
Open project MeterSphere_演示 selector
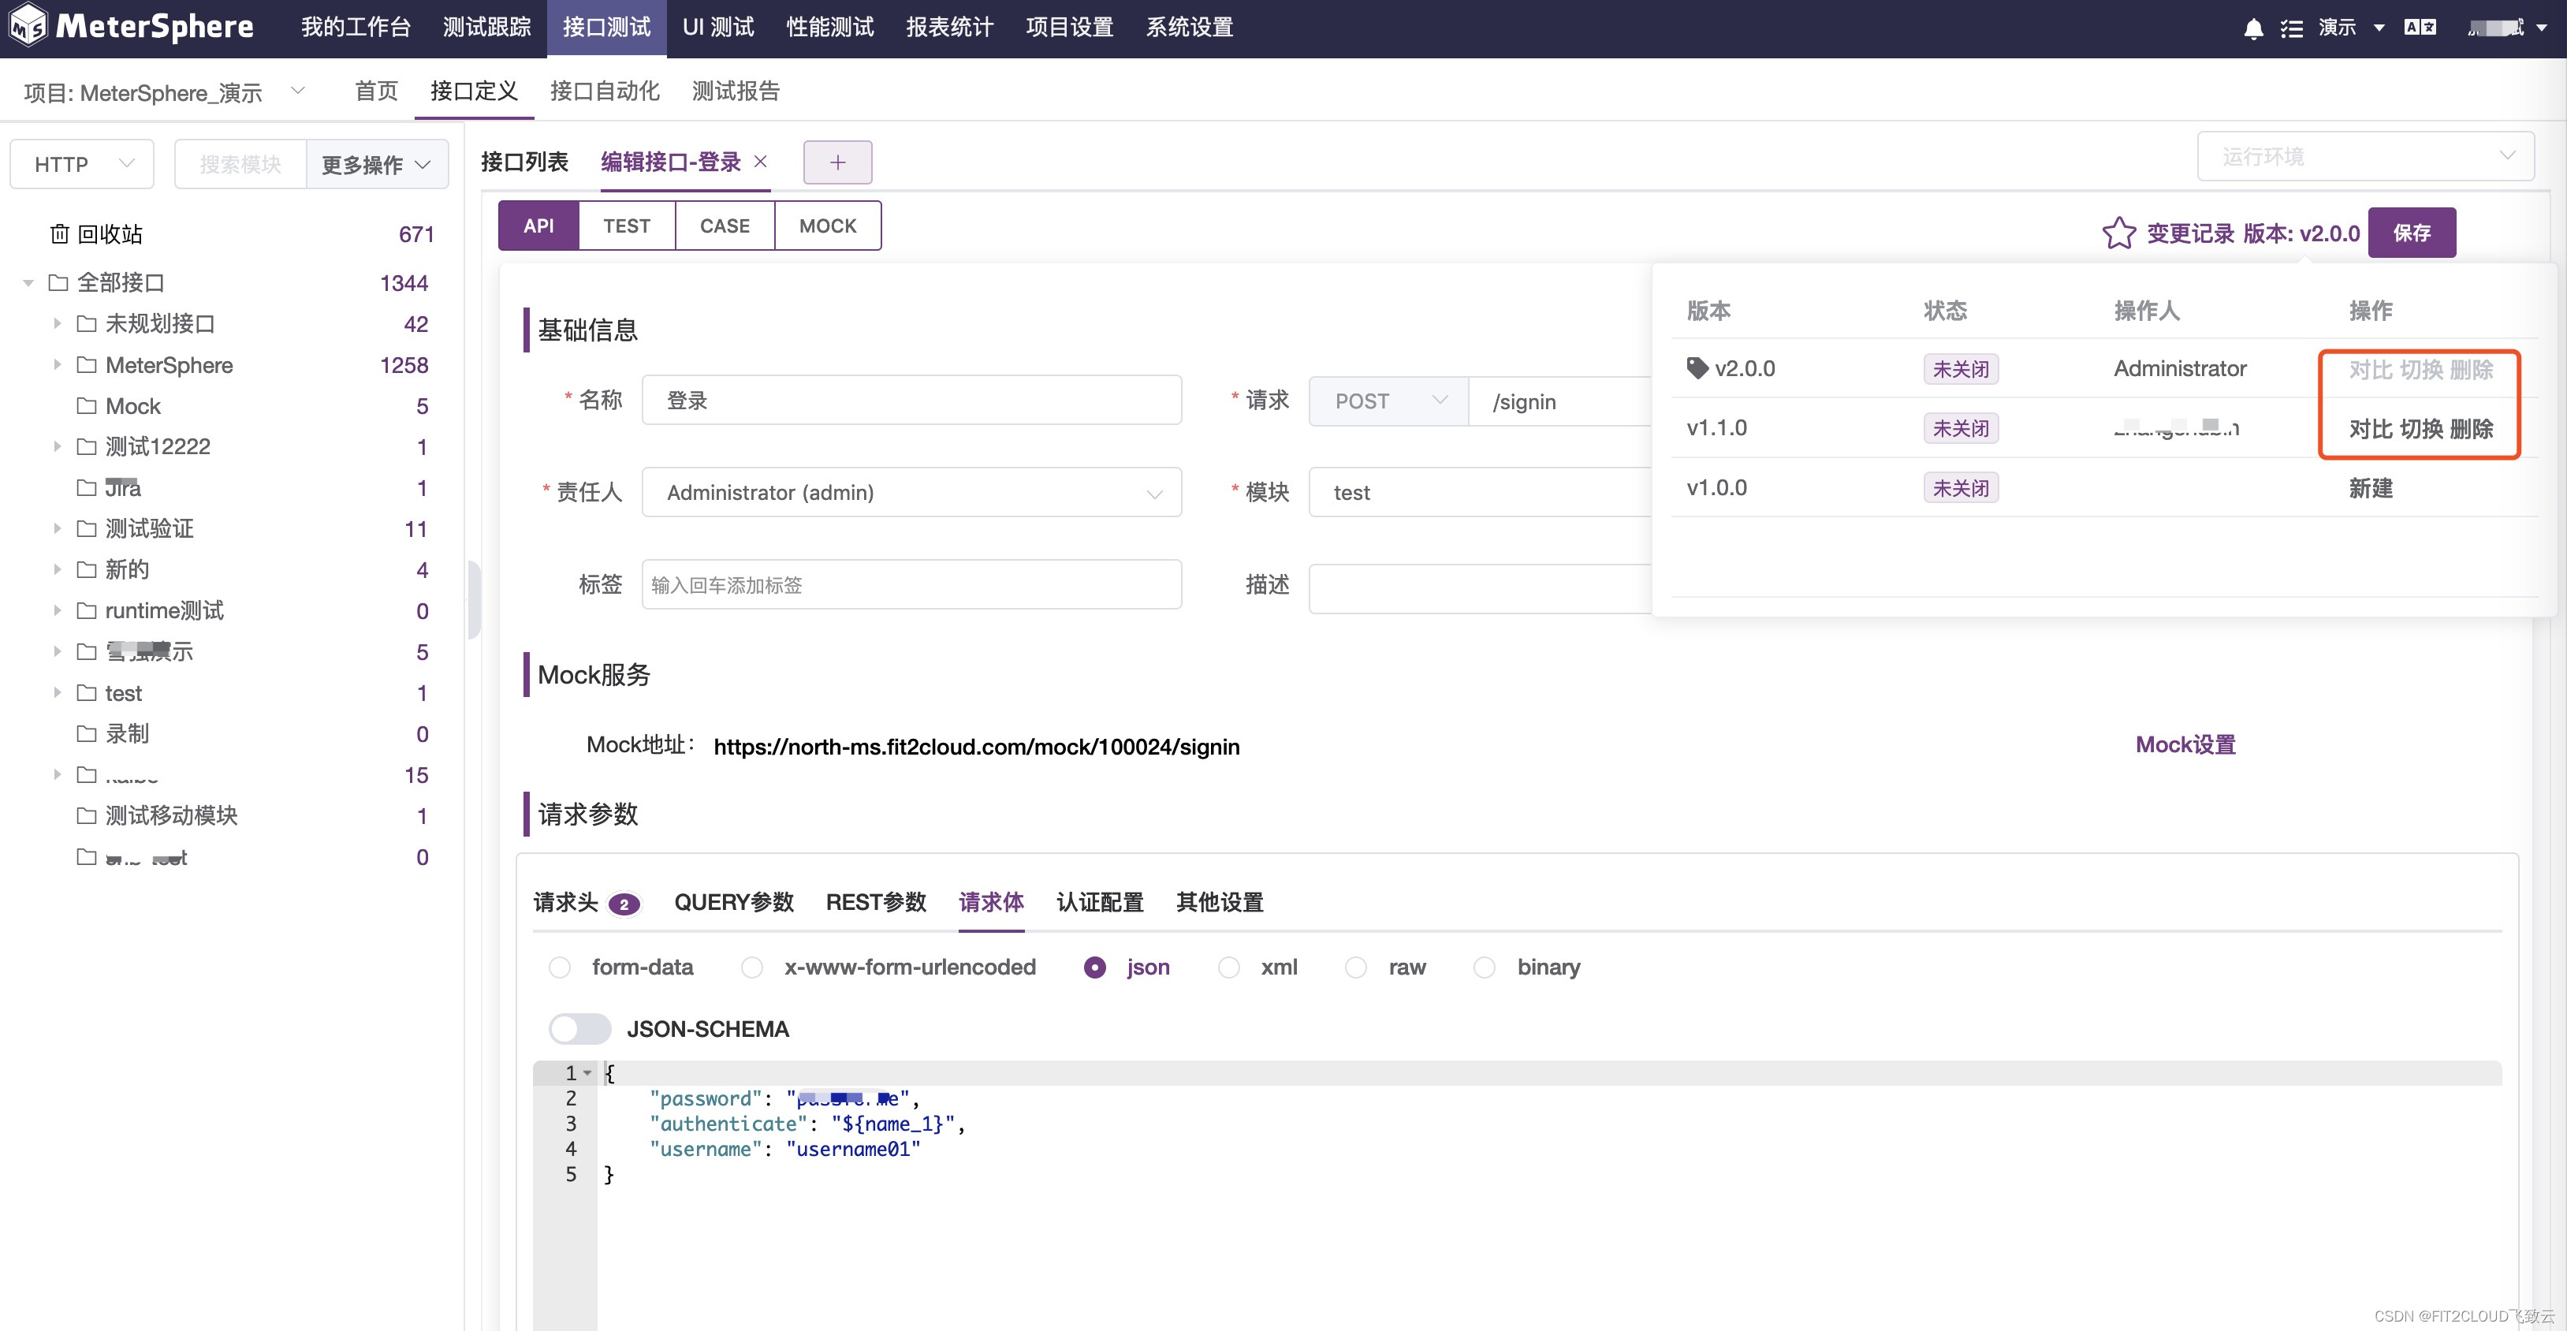coord(165,91)
